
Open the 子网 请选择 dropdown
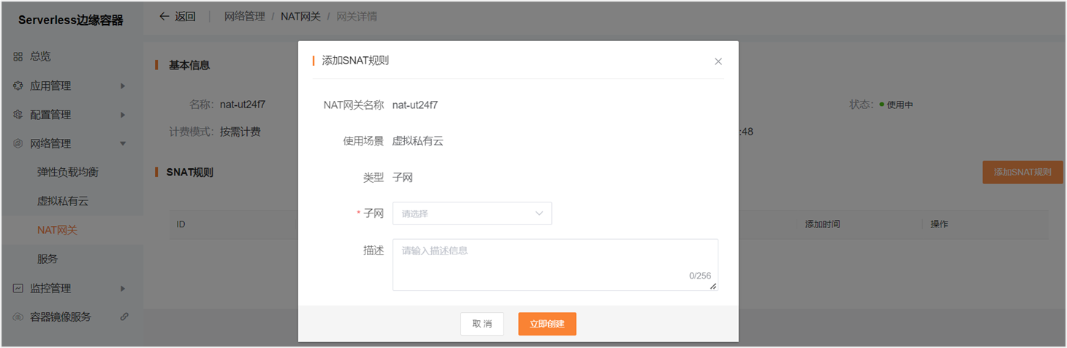click(472, 213)
